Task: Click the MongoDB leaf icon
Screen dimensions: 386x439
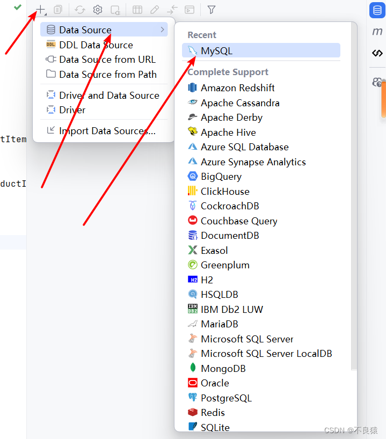Action: coord(192,367)
